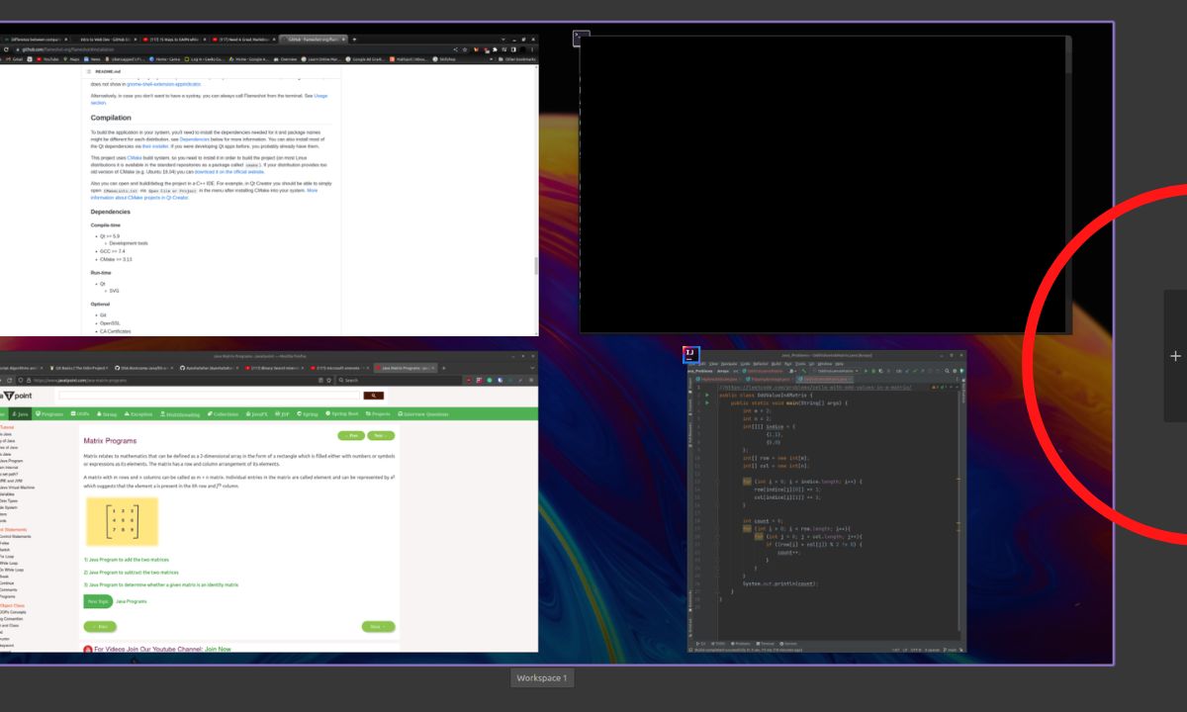The height and width of the screenshot is (712, 1187).
Task: Click the Workspace 1 label
Action: (542, 678)
